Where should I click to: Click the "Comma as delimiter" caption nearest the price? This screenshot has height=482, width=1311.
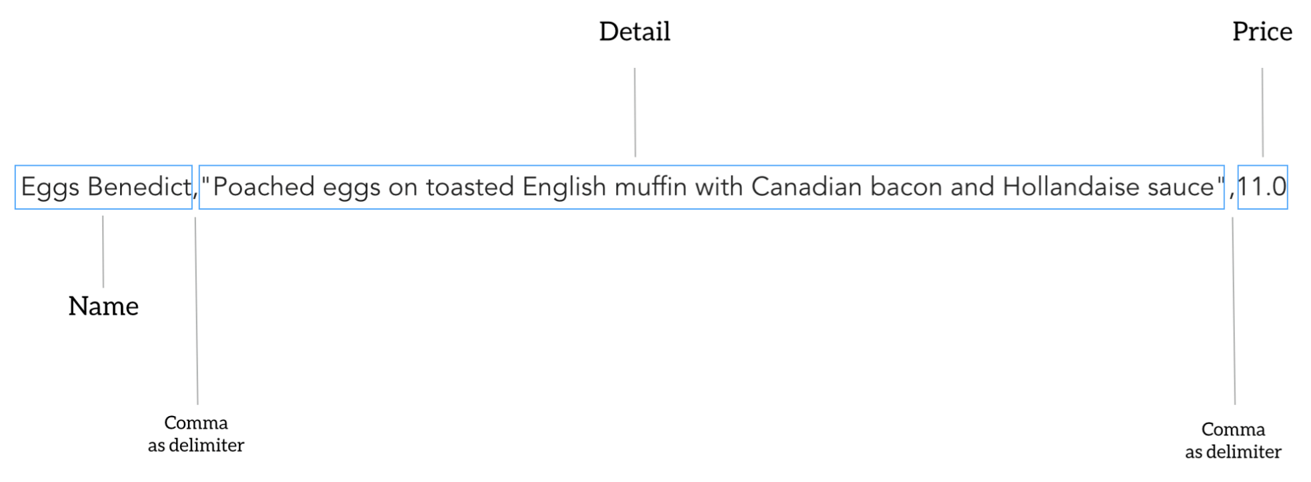pos(1233,441)
